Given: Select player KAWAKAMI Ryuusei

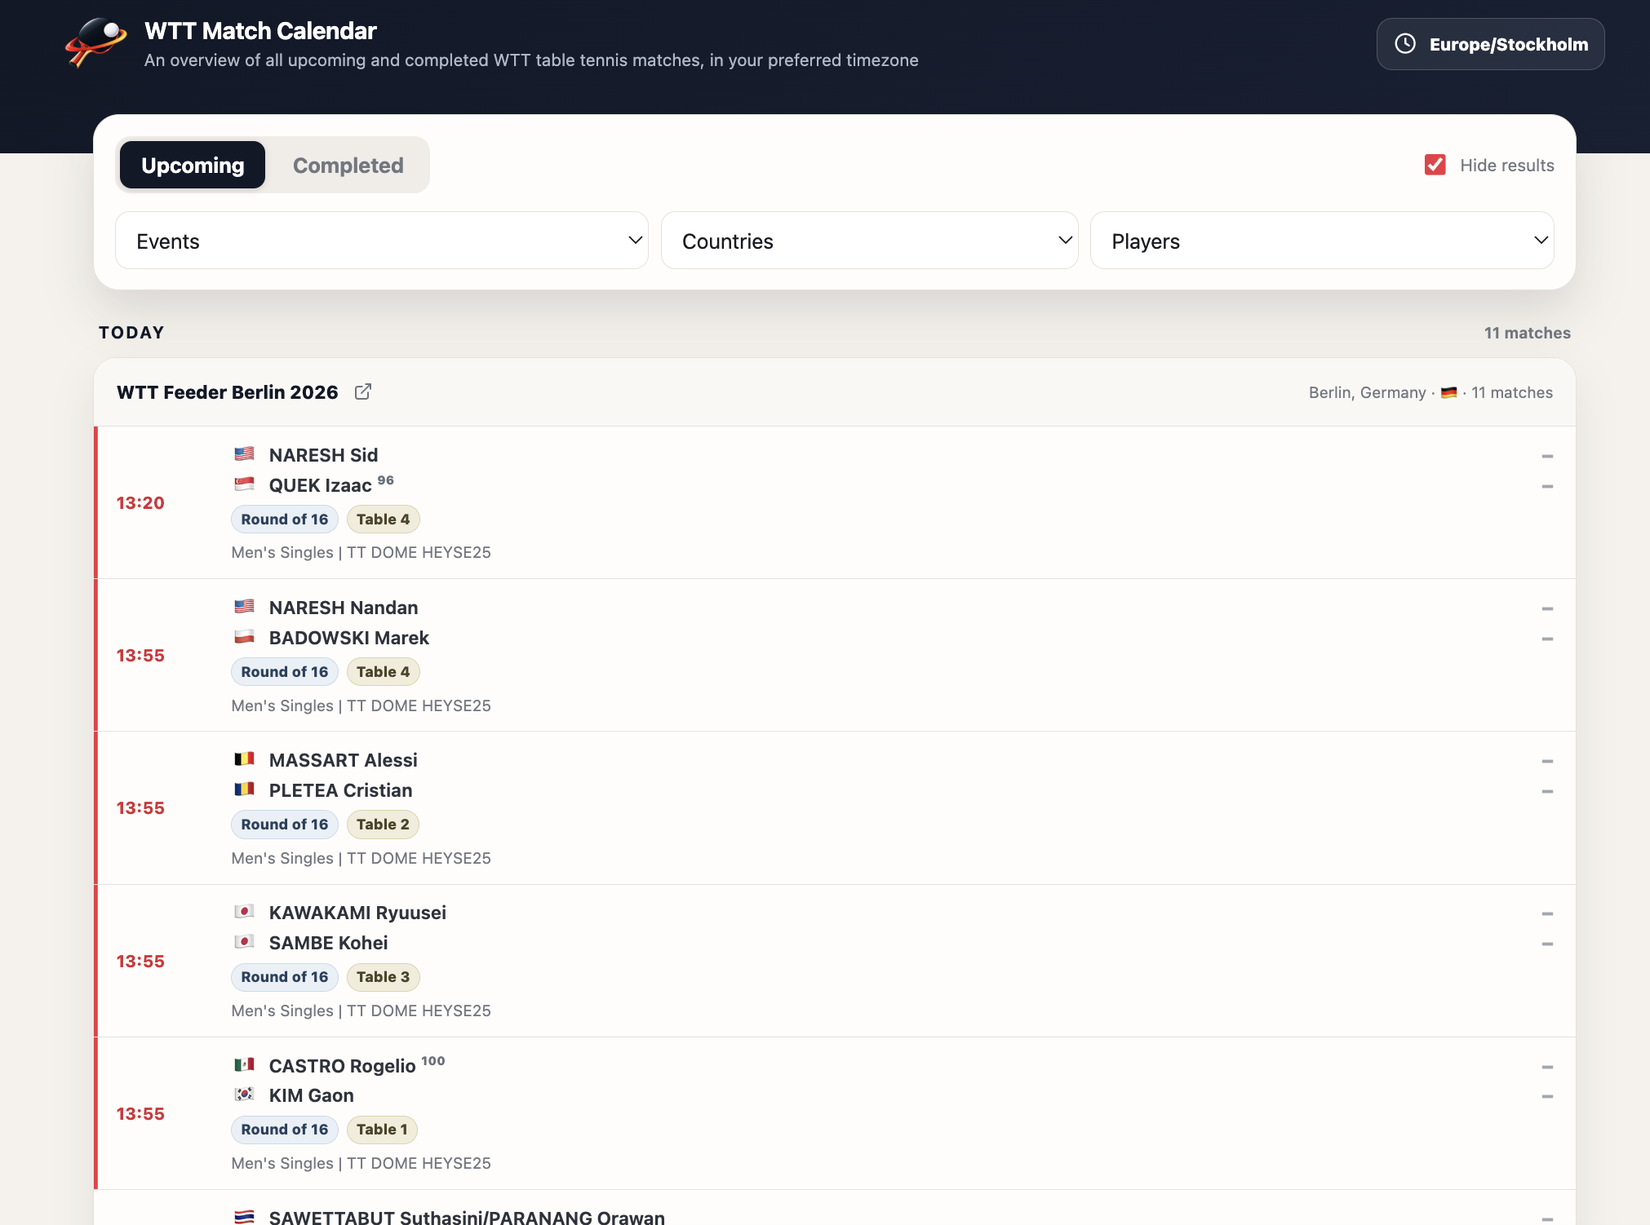Looking at the screenshot, I should pyautogui.click(x=358, y=913).
